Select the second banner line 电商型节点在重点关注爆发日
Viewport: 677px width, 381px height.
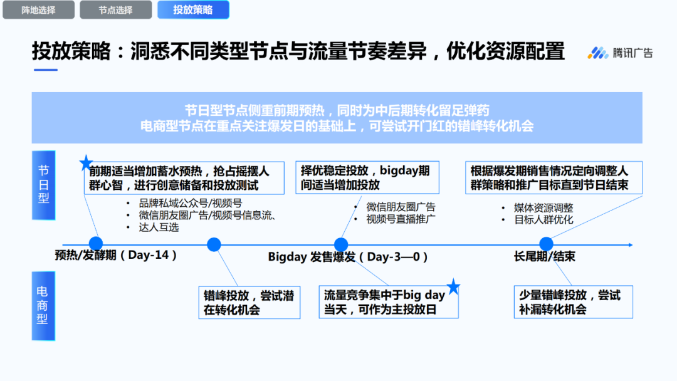(337, 126)
